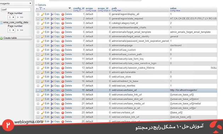Click the Copy icon in row 21

[52, 104]
